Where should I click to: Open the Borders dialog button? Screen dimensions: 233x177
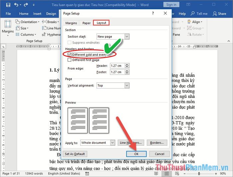(x=157, y=142)
